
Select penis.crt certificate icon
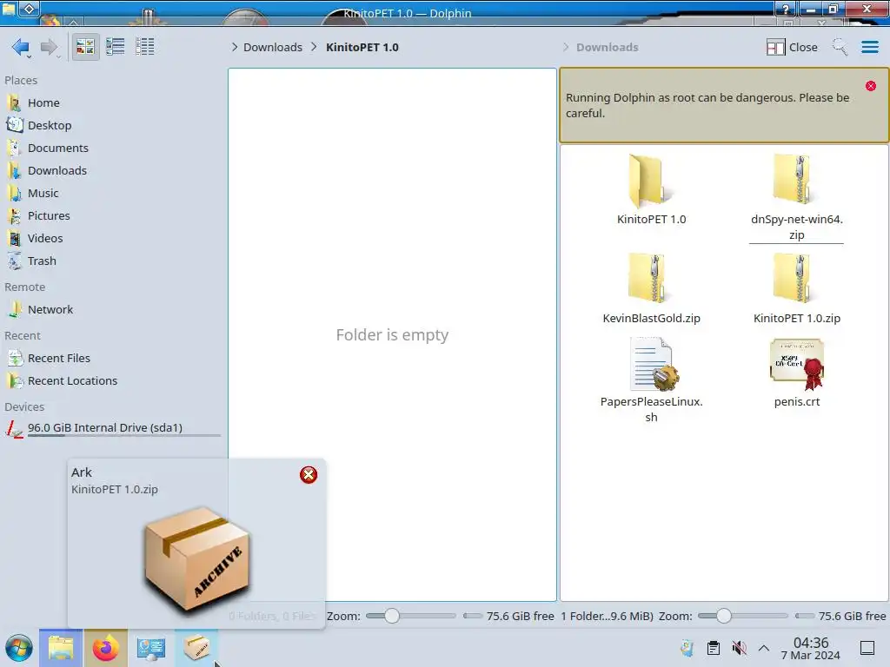(797, 364)
